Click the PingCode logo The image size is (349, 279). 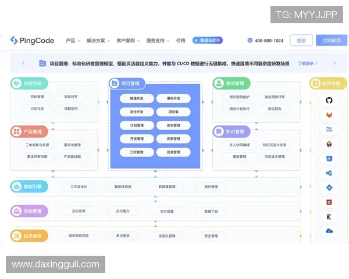pos(32,41)
